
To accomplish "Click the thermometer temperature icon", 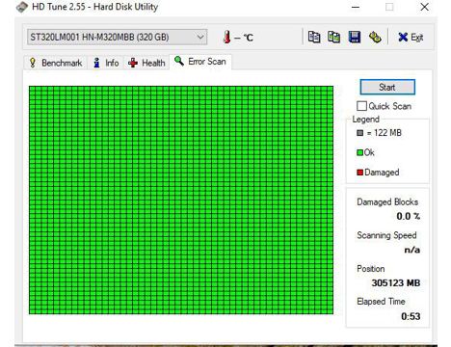I will (x=226, y=37).
